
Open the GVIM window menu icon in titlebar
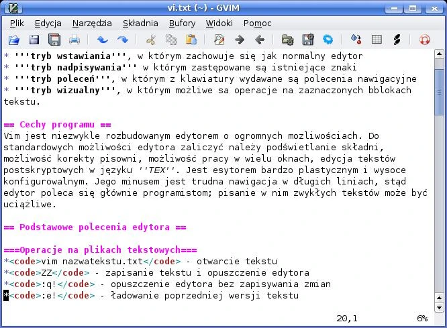[13, 8]
